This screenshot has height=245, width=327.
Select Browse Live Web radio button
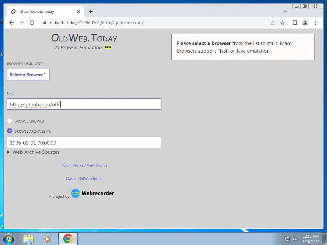(10, 121)
